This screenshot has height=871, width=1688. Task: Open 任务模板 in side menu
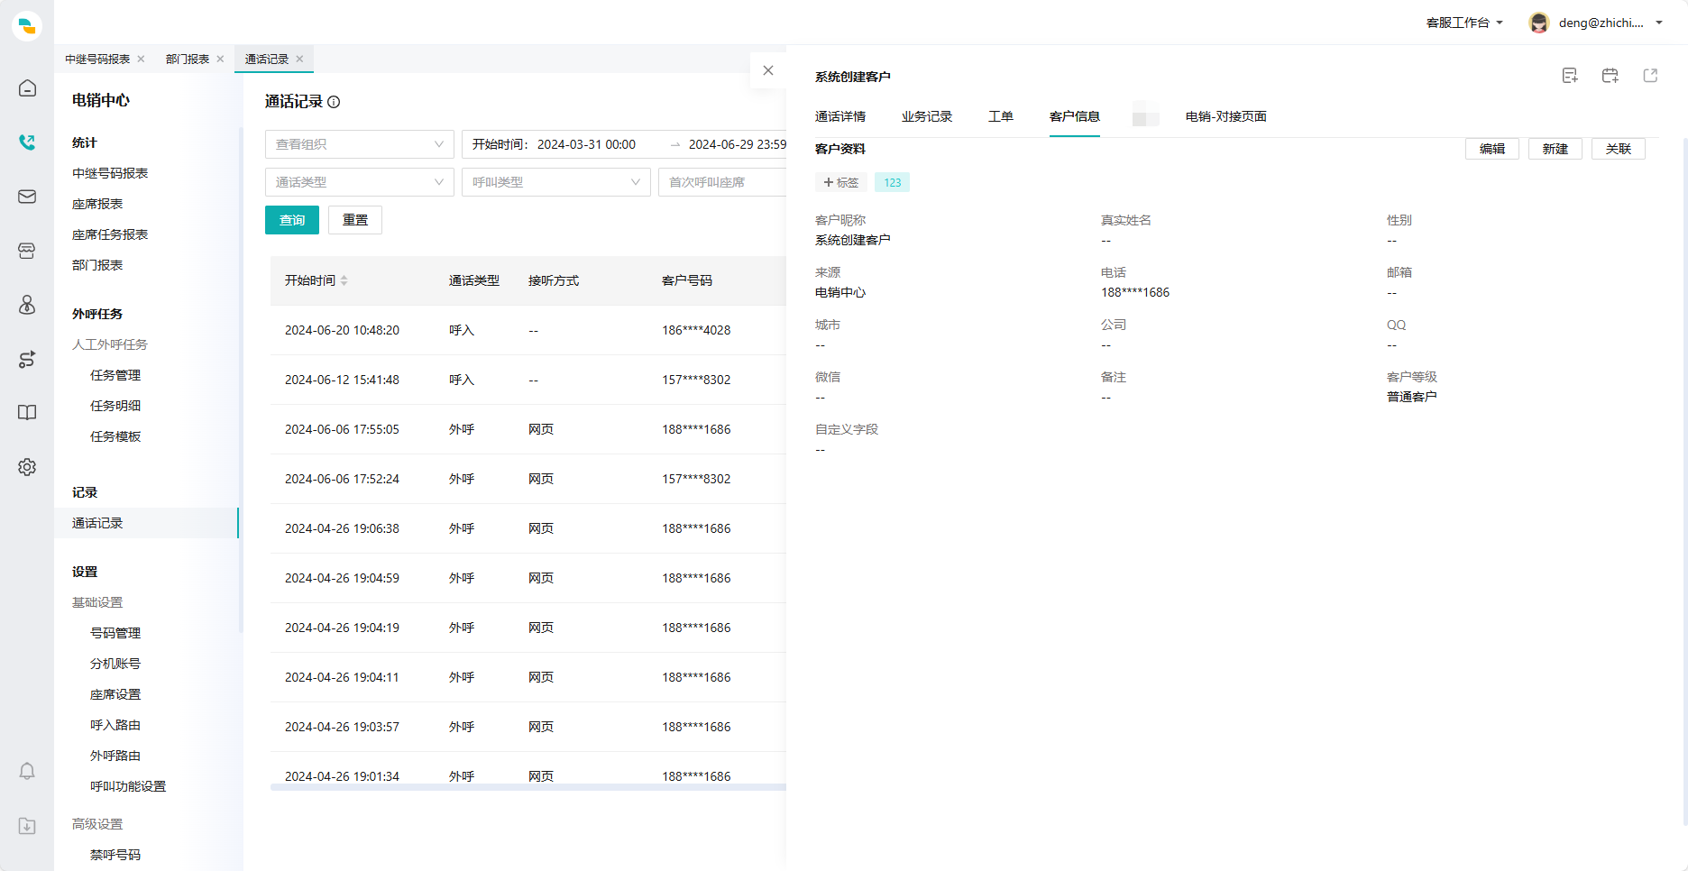click(x=115, y=436)
